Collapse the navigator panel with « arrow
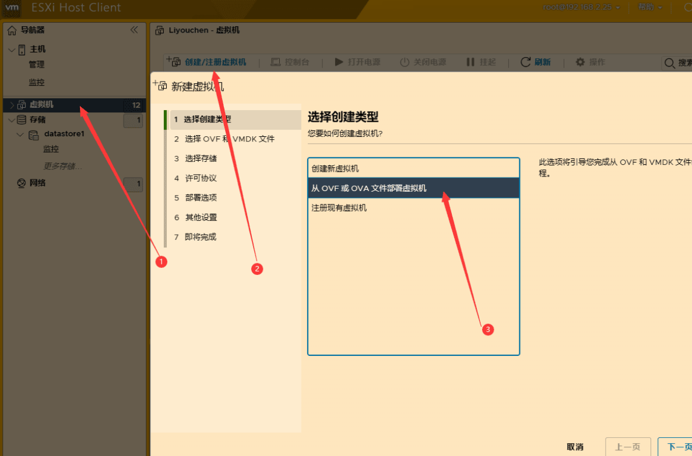This screenshot has height=456, width=692. tap(134, 29)
